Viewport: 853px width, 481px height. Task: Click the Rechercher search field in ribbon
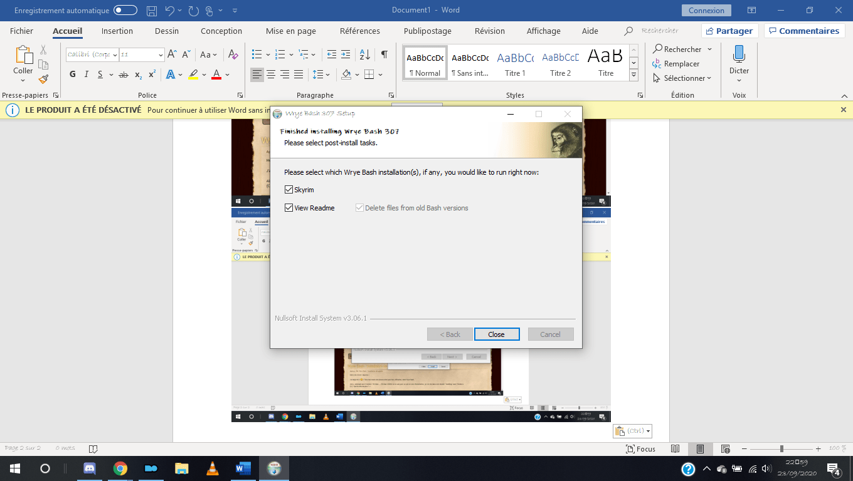tap(660, 31)
